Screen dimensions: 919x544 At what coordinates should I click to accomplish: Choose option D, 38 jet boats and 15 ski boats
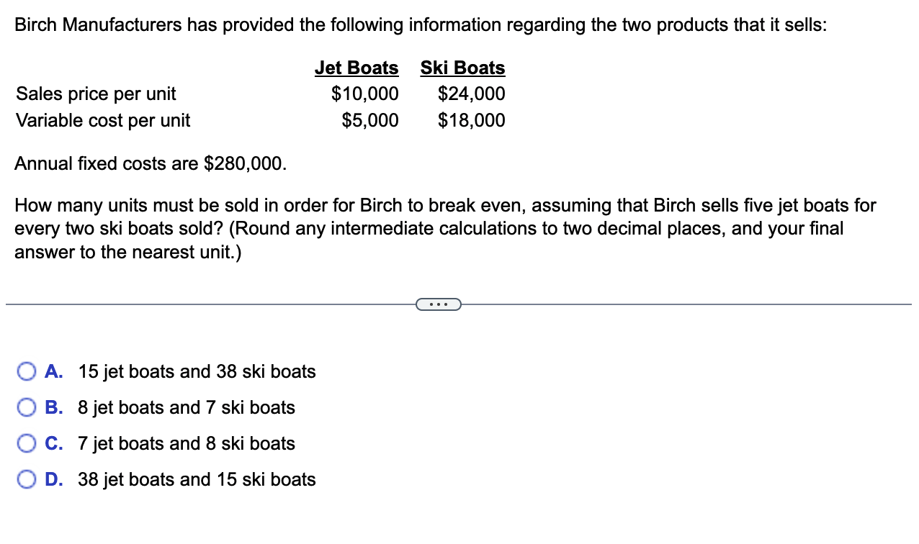[196, 479]
